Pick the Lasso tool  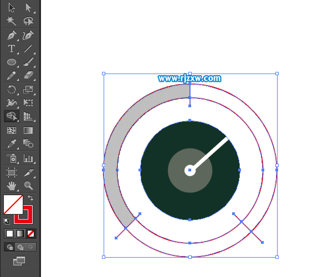28,21
